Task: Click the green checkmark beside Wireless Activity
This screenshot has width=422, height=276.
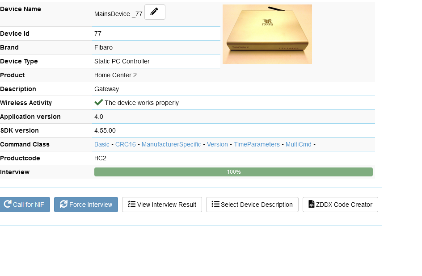Action: pos(98,102)
